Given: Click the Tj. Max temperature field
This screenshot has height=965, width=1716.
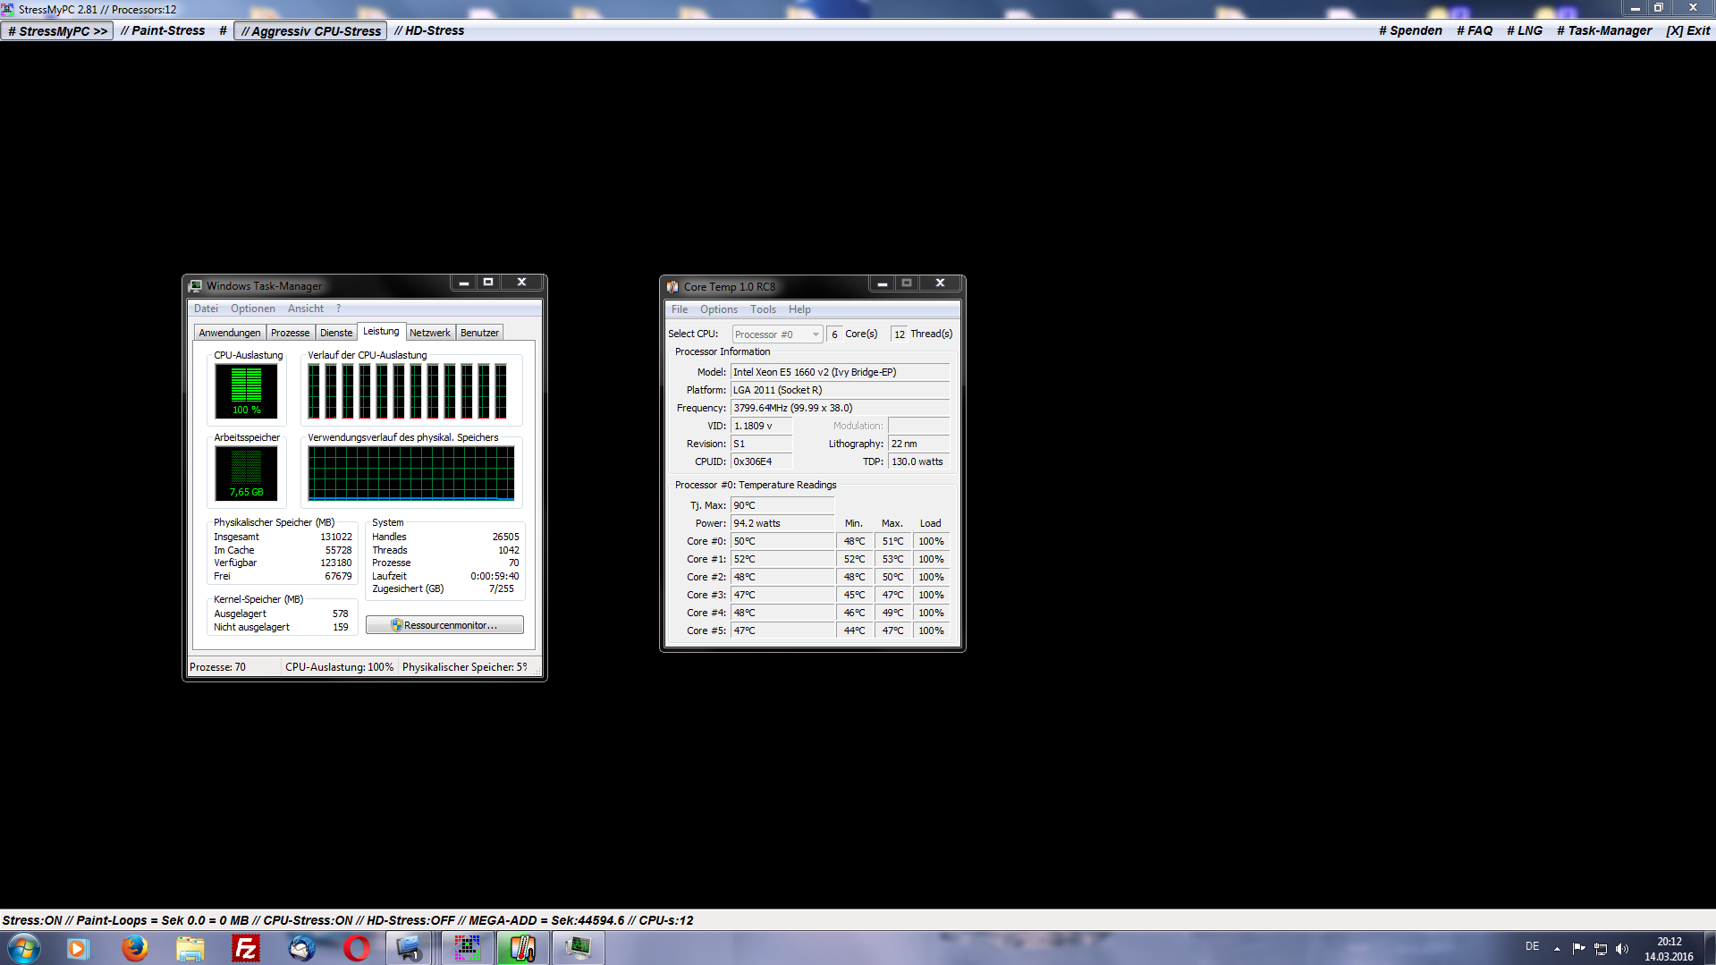Looking at the screenshot, I should click(782, 505).
